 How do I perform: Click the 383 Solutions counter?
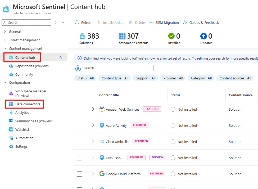coord(89,39)
